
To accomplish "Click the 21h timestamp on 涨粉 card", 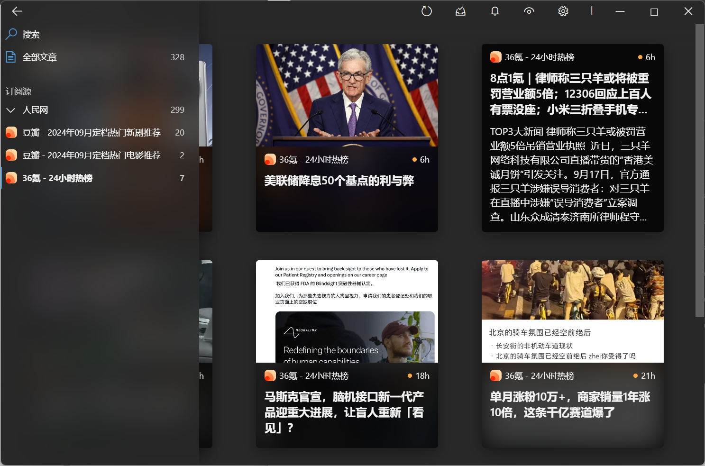I will 648,376.
